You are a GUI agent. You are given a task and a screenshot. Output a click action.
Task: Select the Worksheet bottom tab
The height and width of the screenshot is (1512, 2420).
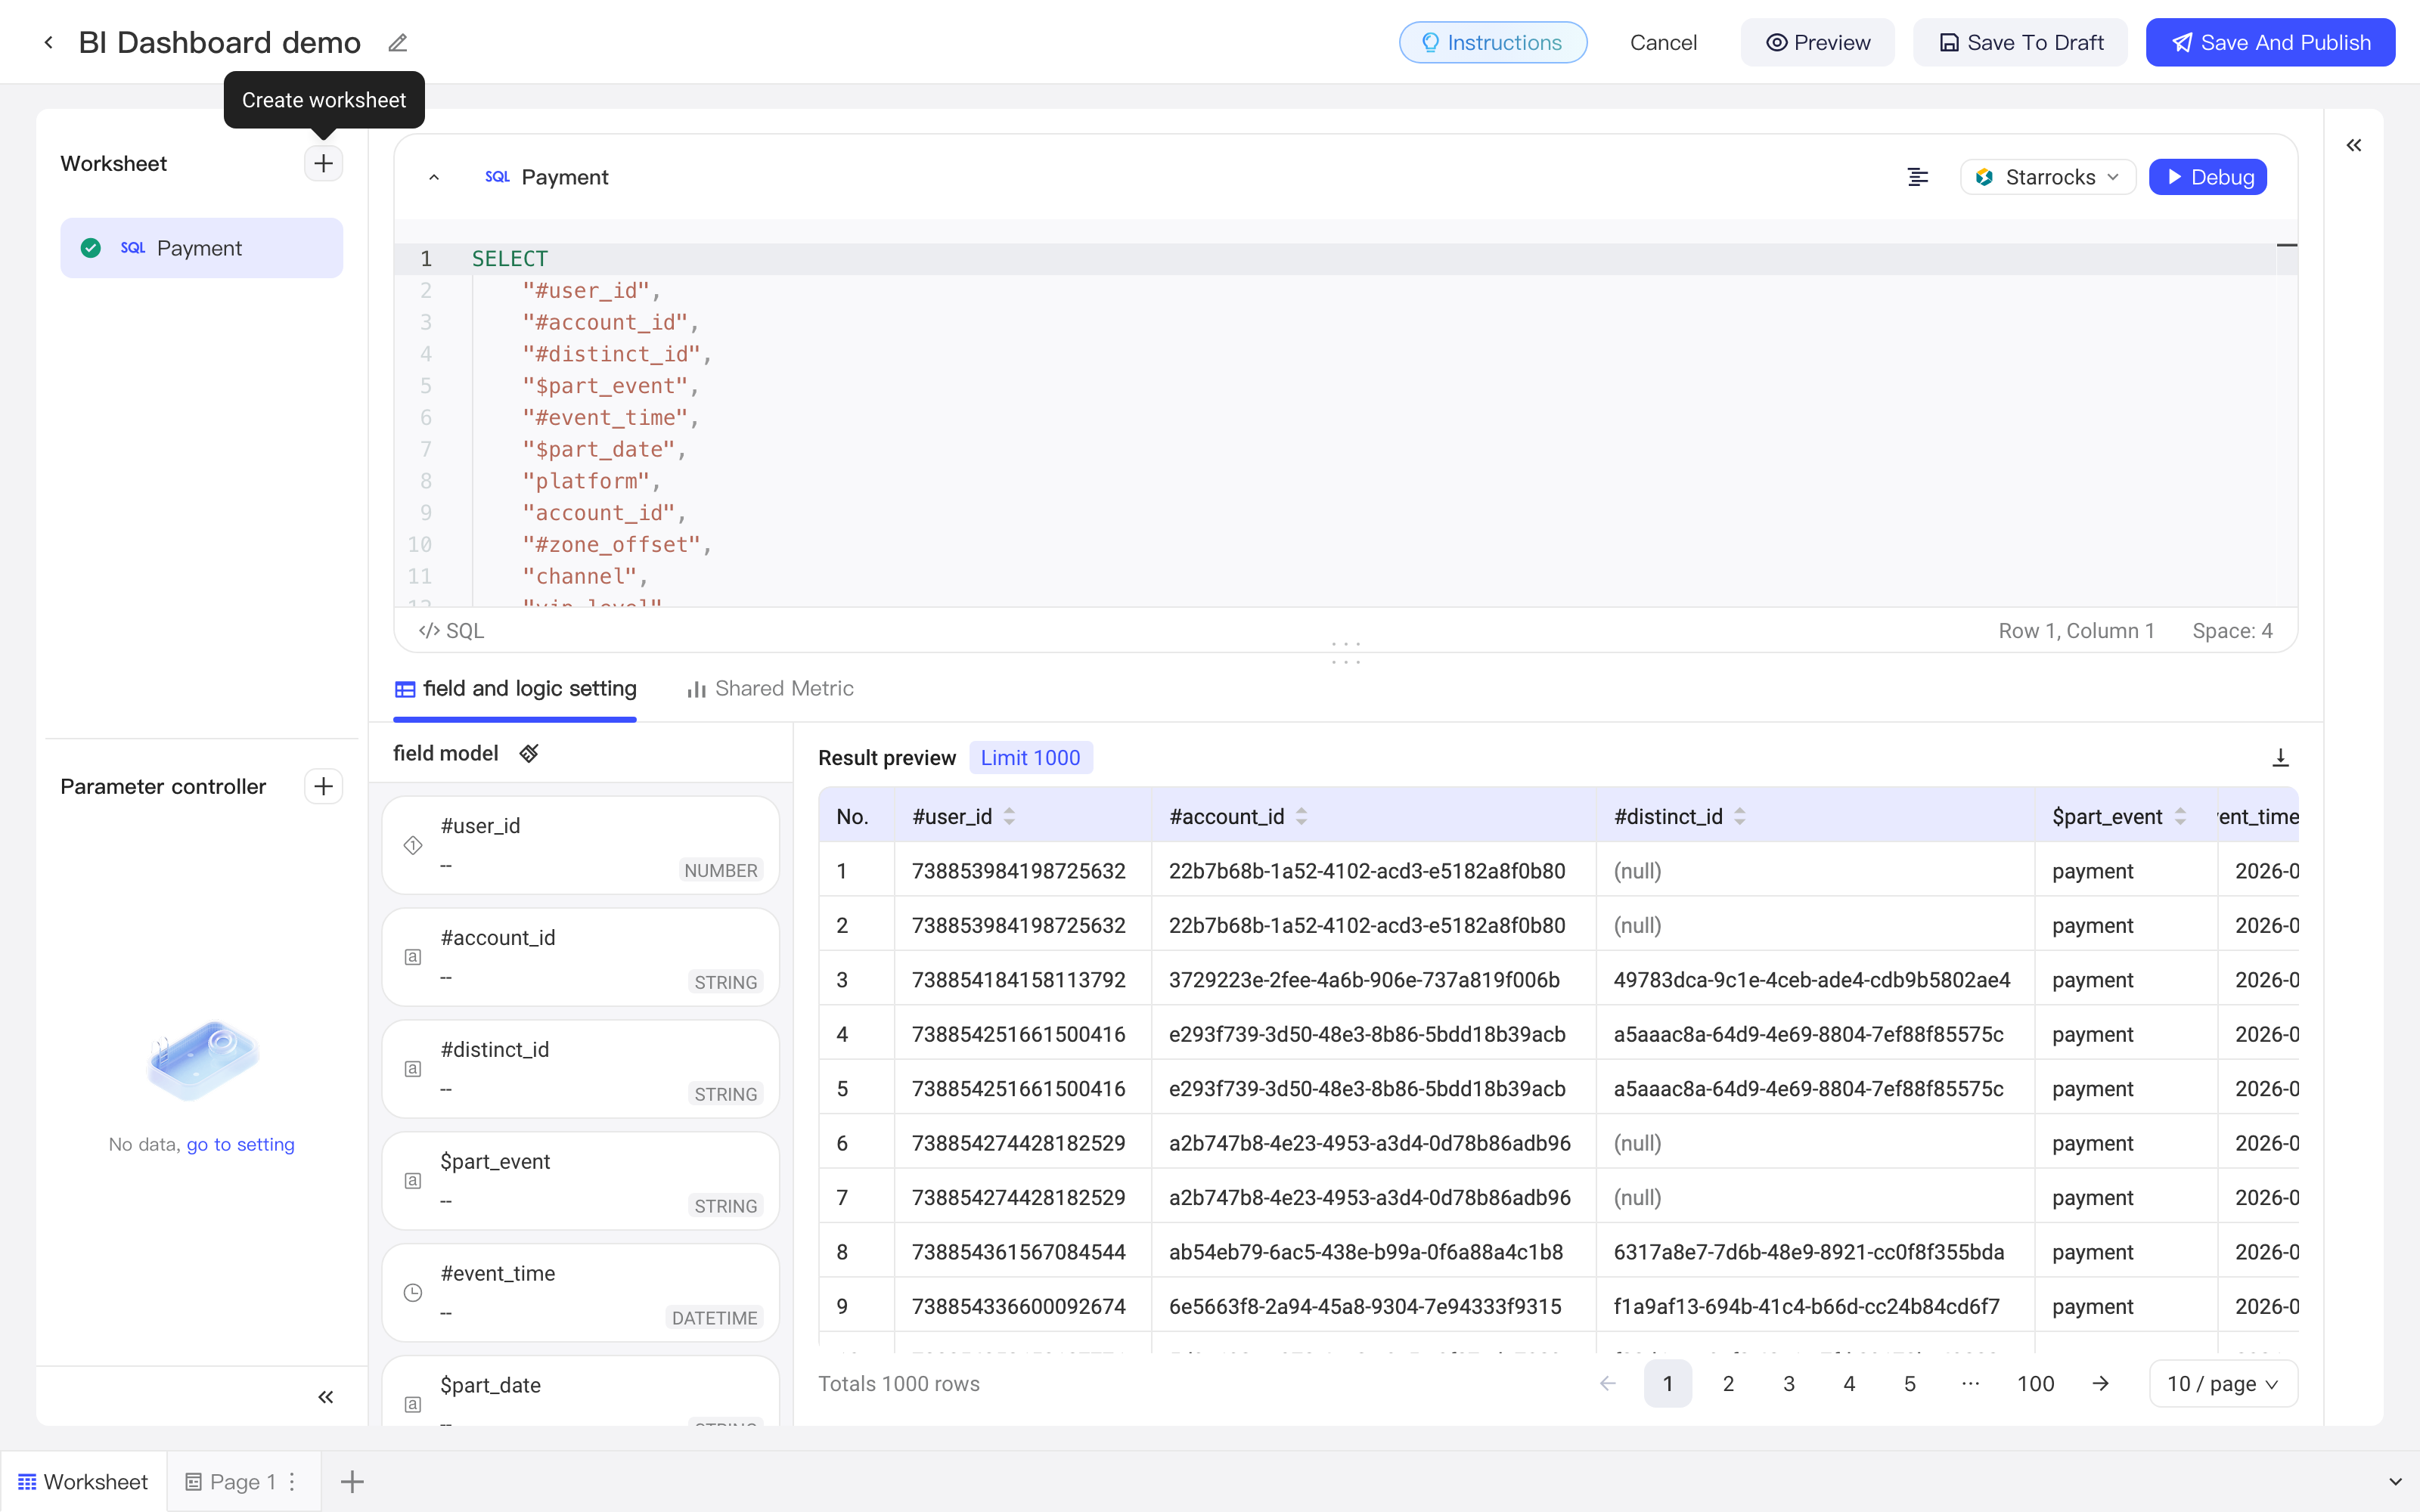pos(83,1481)
